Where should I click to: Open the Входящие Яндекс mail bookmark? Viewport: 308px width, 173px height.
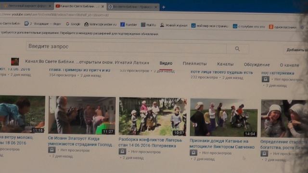43,24
